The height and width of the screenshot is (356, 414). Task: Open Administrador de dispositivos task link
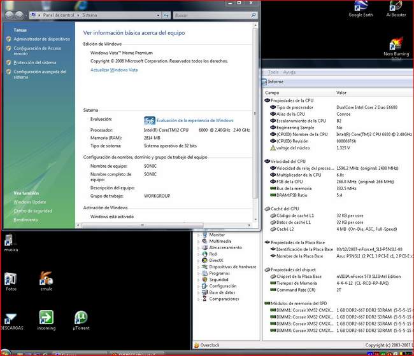click(x=41, y=39)
